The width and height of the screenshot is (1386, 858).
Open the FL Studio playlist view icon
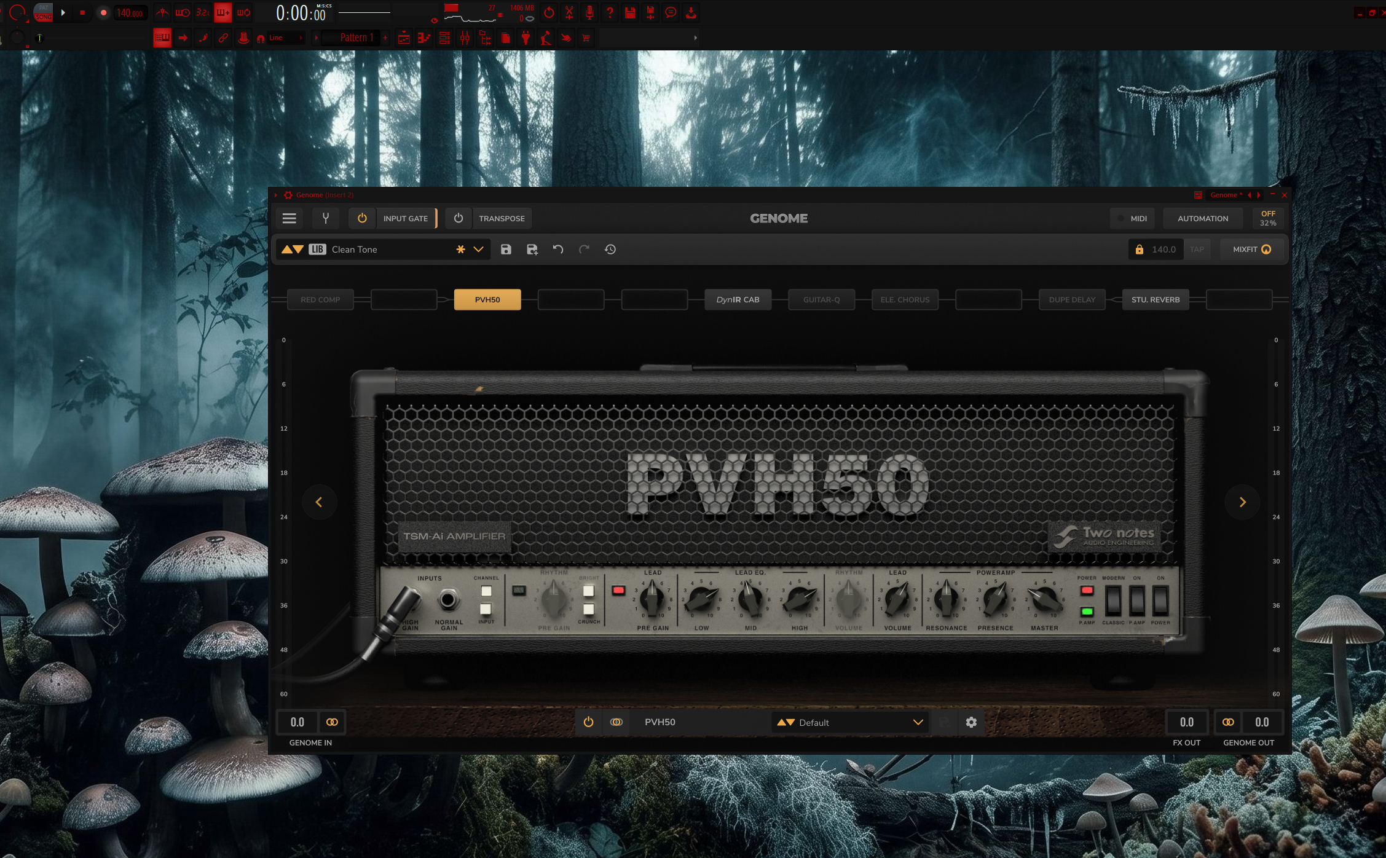(x=404, y=38)
